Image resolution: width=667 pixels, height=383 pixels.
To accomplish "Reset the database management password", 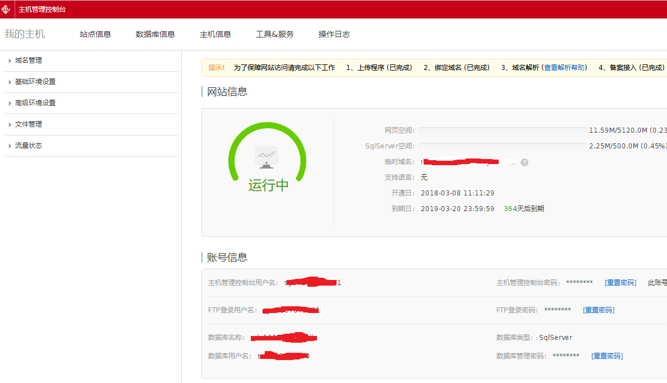I will [607, 356].
